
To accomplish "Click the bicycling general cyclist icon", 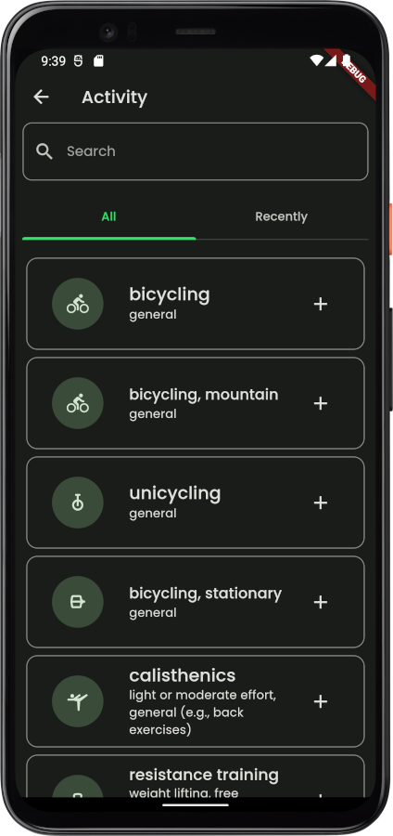I will pyautogui.click(x=78, y=304).
